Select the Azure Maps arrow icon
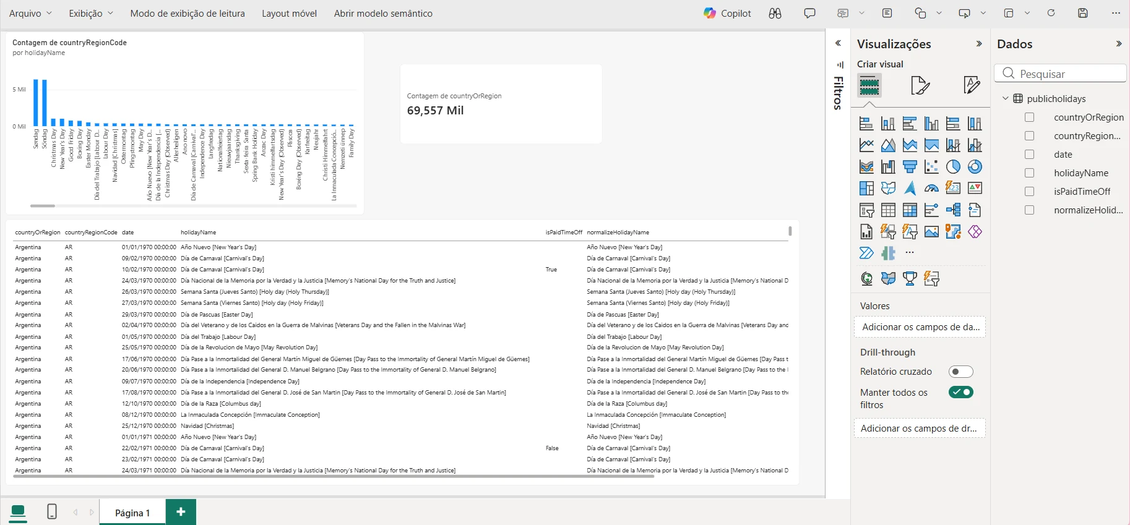1130x525 pixels. click(x=910, y=188)
